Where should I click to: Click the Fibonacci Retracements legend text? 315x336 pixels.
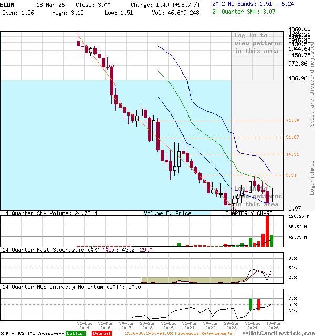178,333
